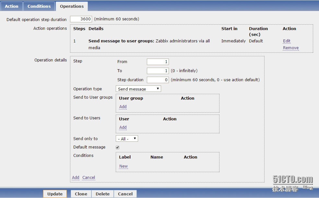Add a user under Send to Users

click(123, 127)
